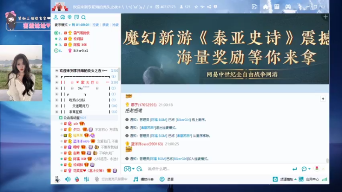Click the report shield icon in title bar

coord(215,7)
